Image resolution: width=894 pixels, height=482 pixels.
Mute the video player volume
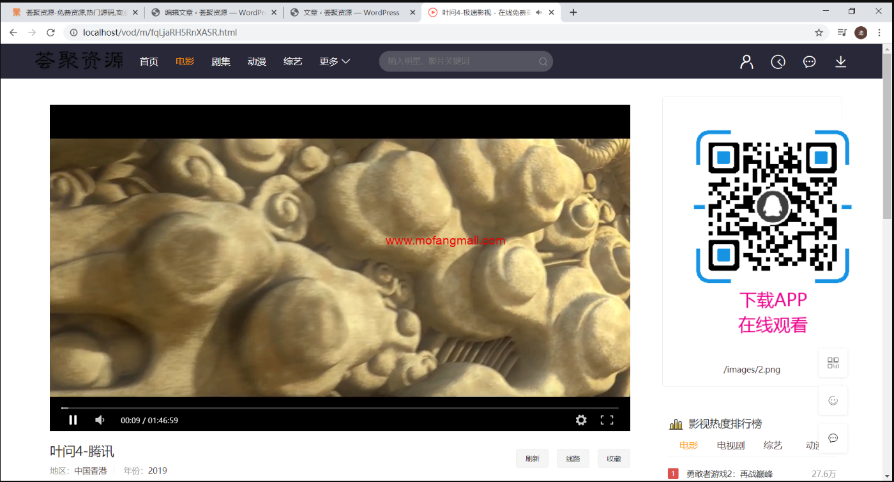(x=100, y=420)
